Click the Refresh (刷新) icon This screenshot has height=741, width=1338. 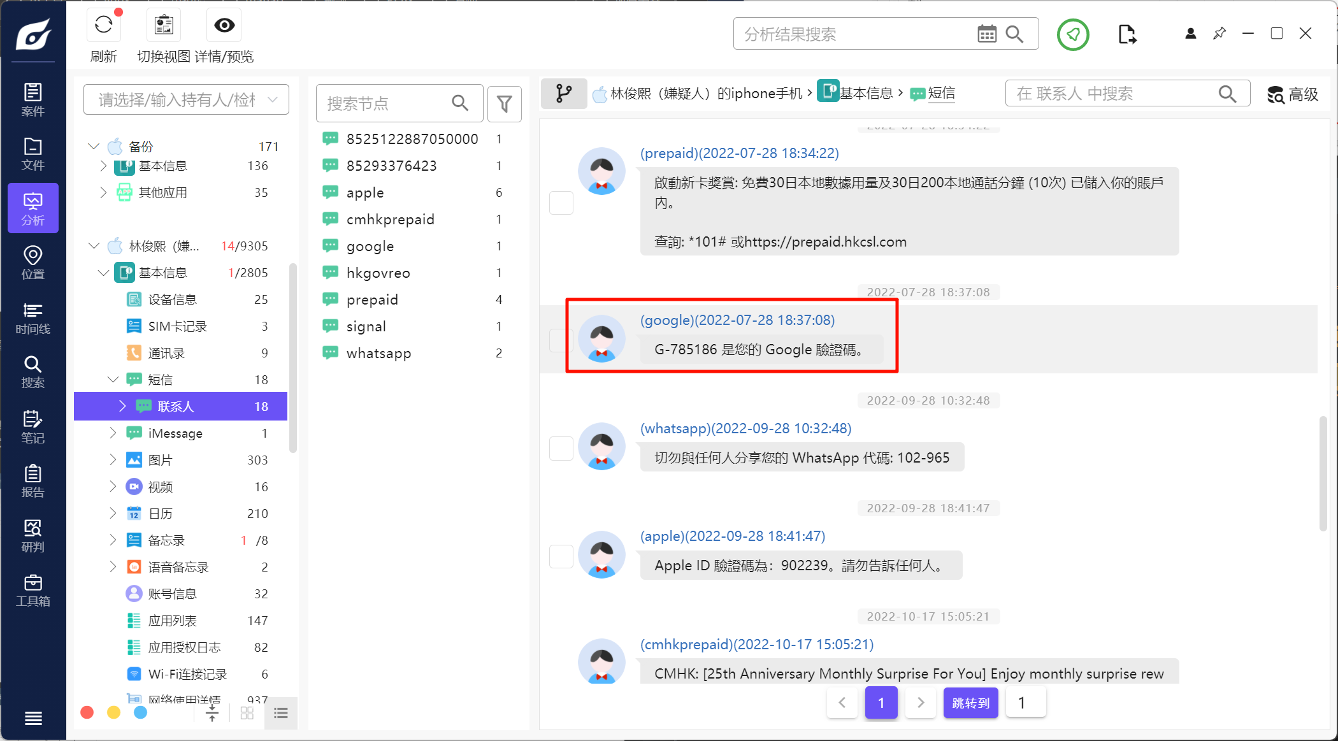103,25
